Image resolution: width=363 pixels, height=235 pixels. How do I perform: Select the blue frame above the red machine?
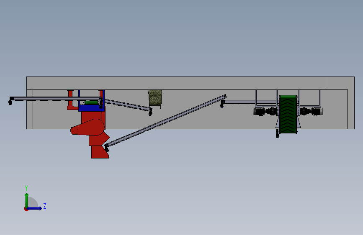tap(91, 108)
